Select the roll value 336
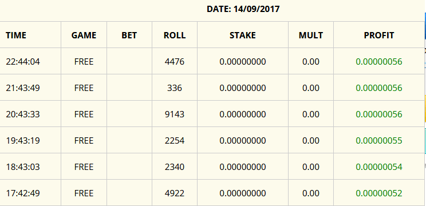426x206 pixels. pos(175,88)
